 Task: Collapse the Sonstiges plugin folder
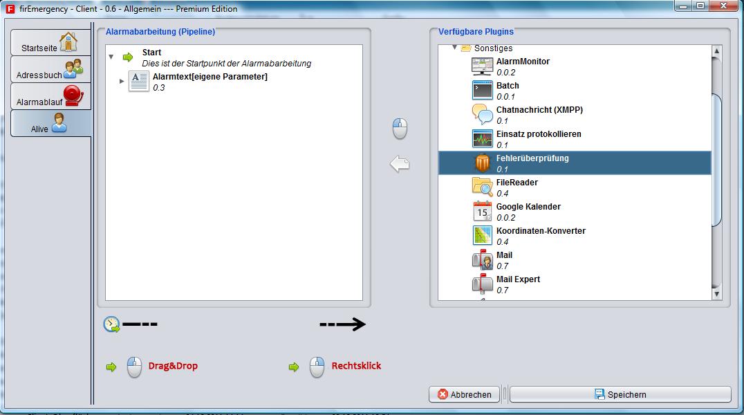455,48
